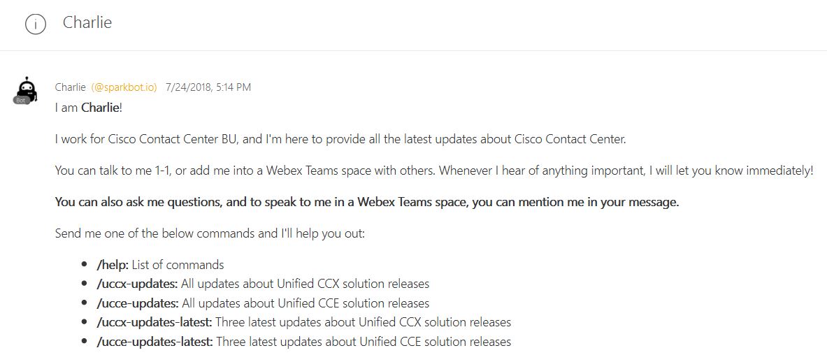Click the Charlie bot avatar

(x=26, y=89)
